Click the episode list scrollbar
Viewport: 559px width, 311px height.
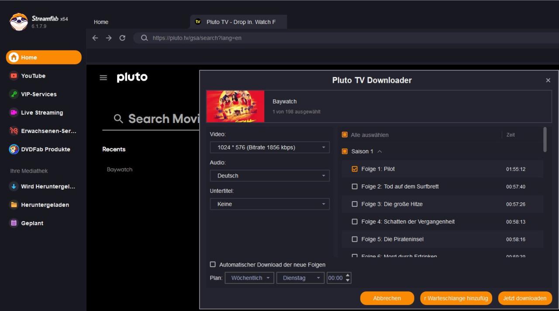tap(545, 140)
